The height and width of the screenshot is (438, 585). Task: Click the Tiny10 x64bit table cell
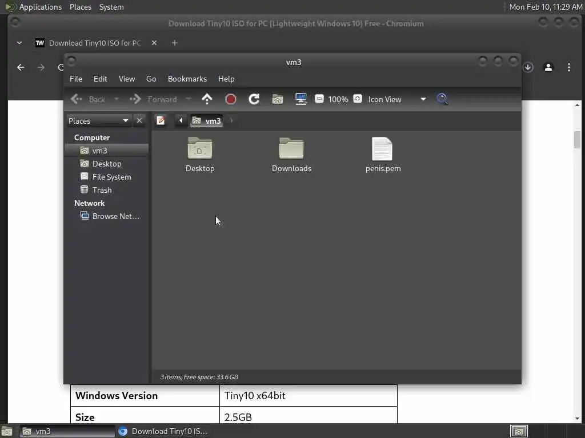click(x=308, y=396)
